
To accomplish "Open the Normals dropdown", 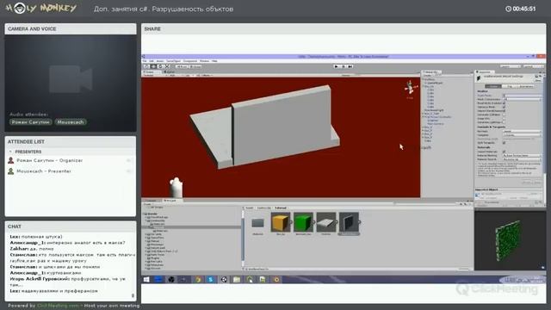I will [x=522, y=131].
